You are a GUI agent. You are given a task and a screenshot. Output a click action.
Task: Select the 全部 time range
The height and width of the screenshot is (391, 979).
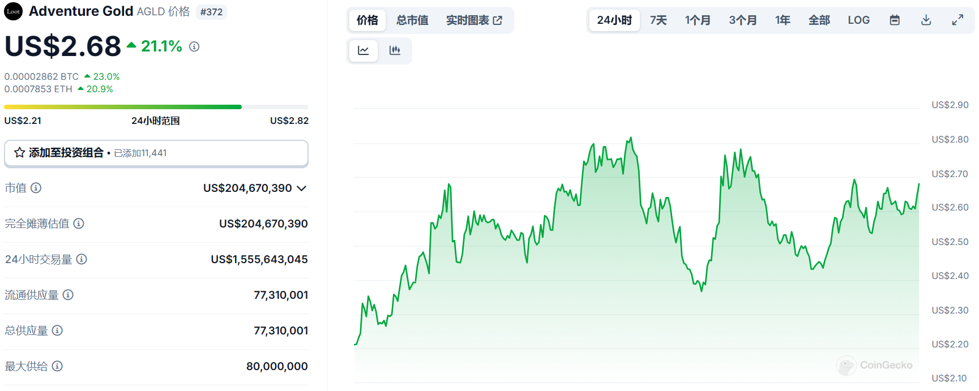point(819,20)
